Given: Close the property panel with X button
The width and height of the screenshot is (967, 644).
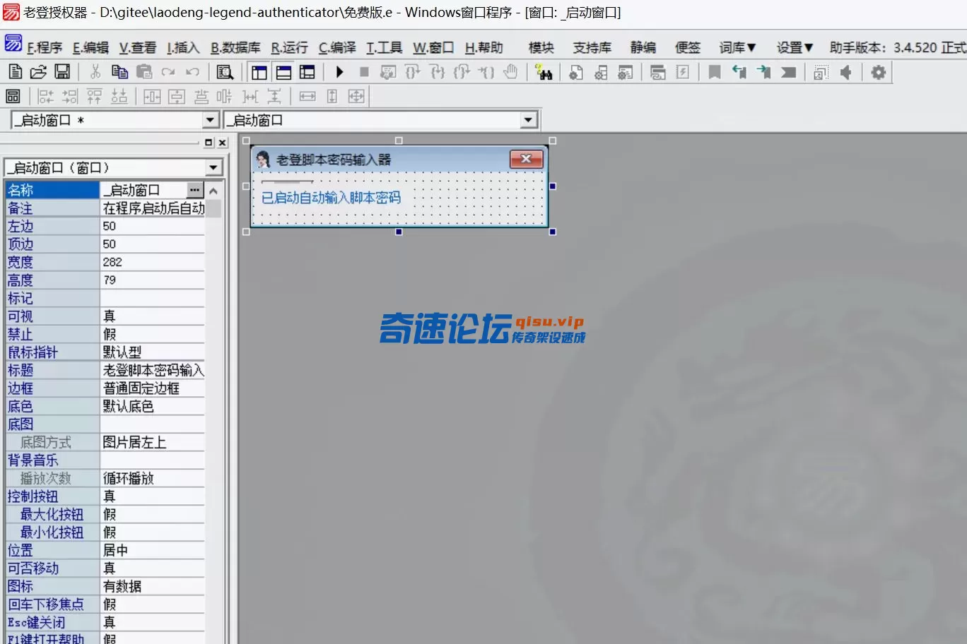Looking at the screenshot, I should tap(223, 143).
